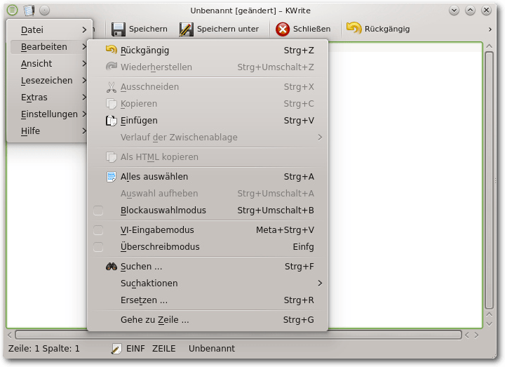Click the EINF insert mode indicator
505x367 pixels.
click(135, 349)
